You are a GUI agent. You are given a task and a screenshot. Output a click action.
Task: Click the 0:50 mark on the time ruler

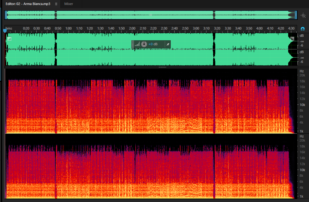[x=58, y=28]
